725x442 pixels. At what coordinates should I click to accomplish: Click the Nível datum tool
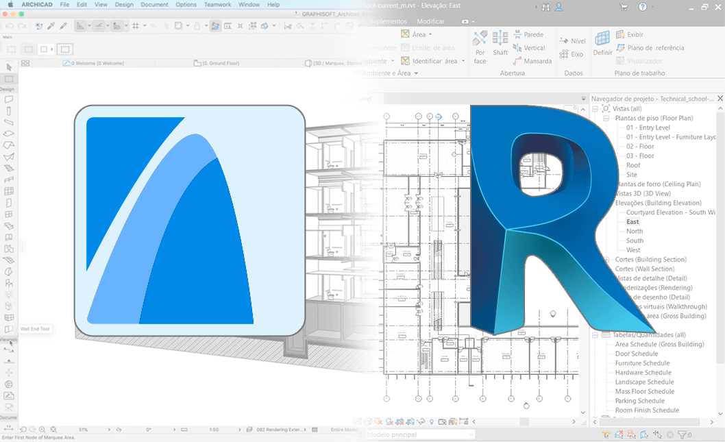pos(572,40)
